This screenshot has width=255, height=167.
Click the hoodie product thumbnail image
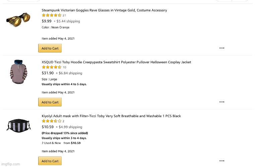[x=18, y=72]
